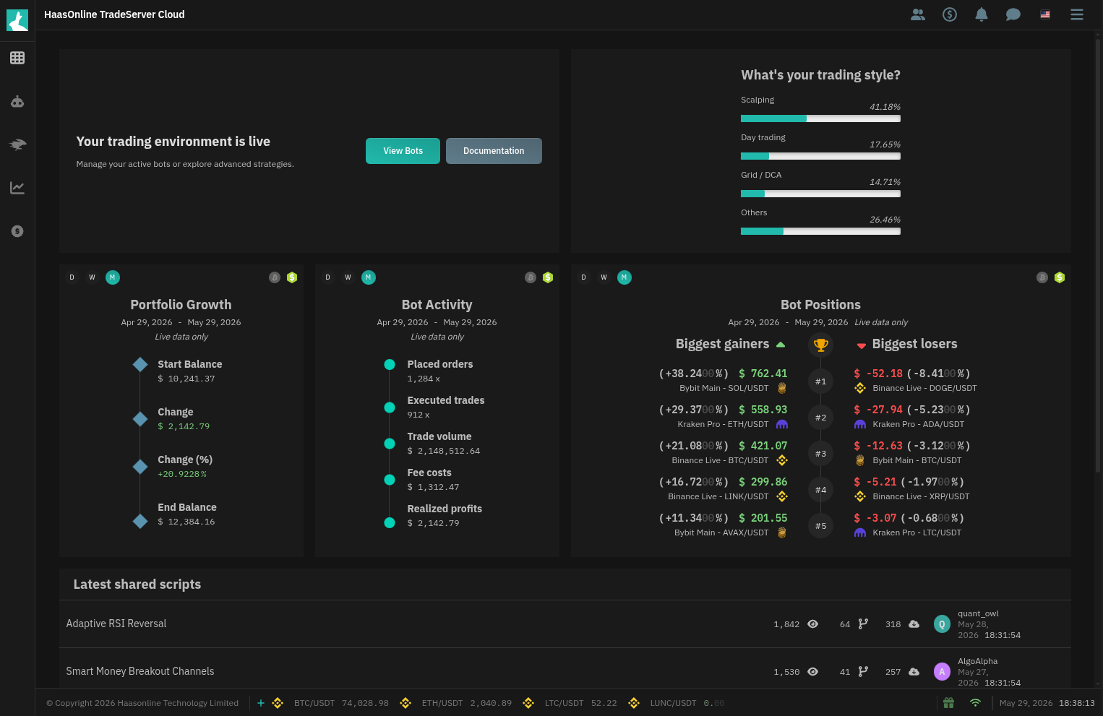Switch Bot Activity to dollar currency
Screen dimensions: 1103x716
click(548, 277)
